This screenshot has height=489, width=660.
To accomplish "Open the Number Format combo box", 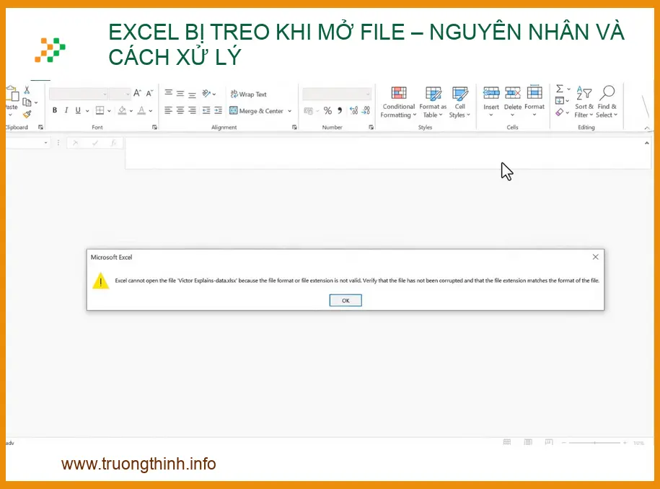I will pyautogui.click(x=337, y=94).
